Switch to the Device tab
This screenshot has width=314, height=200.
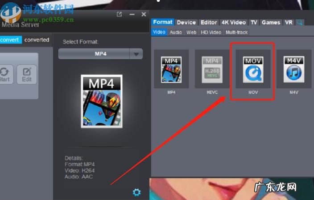tap(186, 22)
